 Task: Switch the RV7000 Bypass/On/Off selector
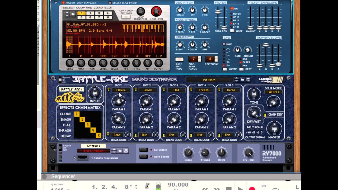pyautogui.click(x=60, y=148)
